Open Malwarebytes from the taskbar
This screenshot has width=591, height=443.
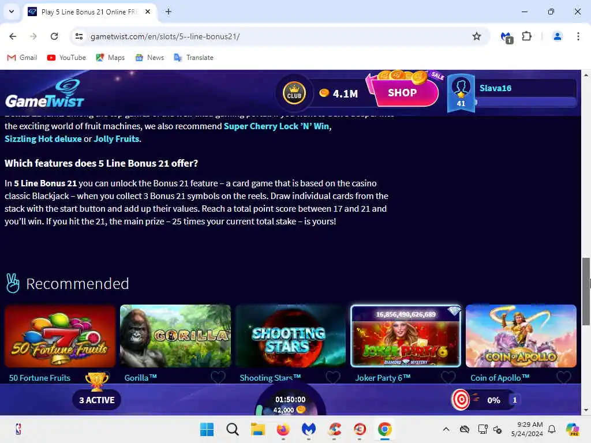[x=309, y=429]
